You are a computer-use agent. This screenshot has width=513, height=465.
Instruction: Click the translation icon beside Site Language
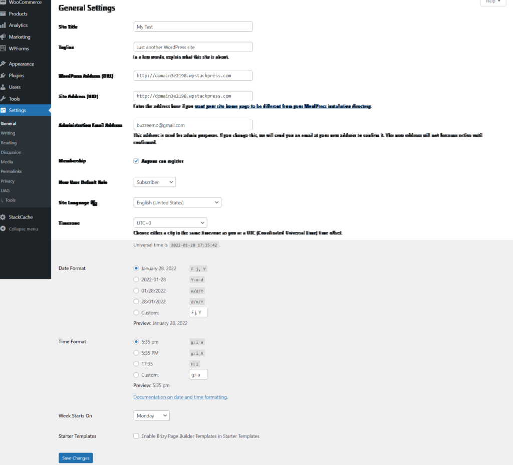(94, 203)
